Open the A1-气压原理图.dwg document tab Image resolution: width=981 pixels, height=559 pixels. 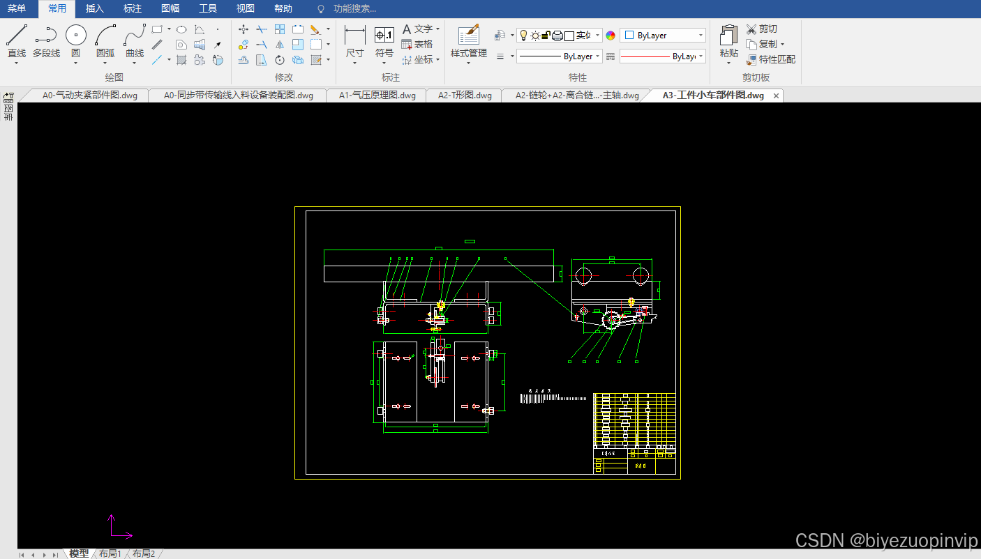377,95
